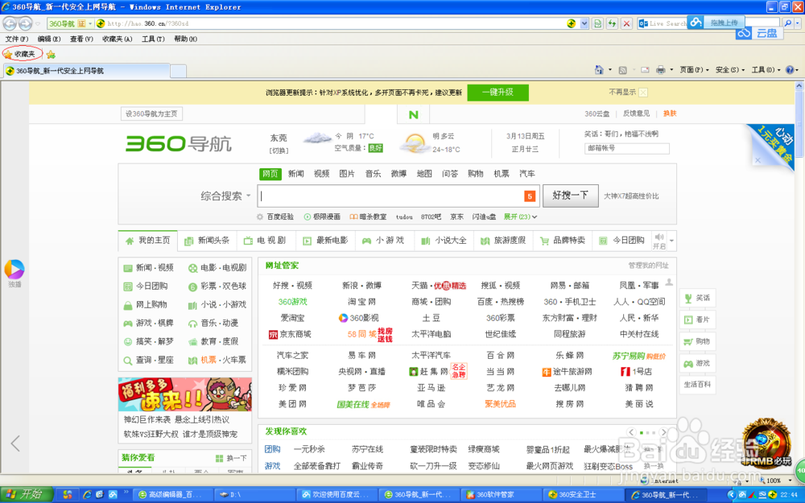Click the next arrow in 发现你喜欢
This screenshot has width=805, height=503.
pos(663,432)
